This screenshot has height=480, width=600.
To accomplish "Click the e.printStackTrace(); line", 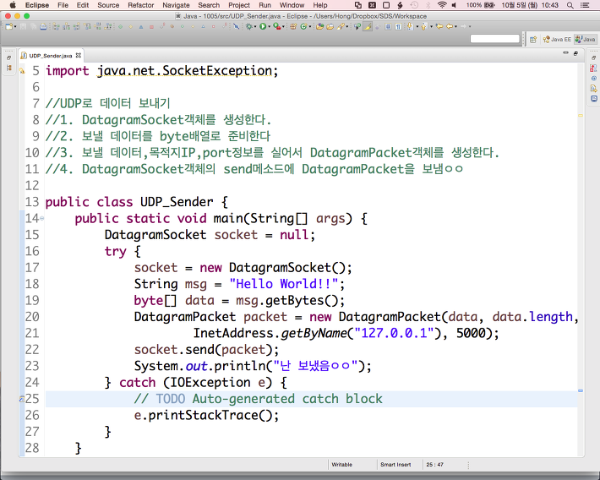I will coord(207,415).
